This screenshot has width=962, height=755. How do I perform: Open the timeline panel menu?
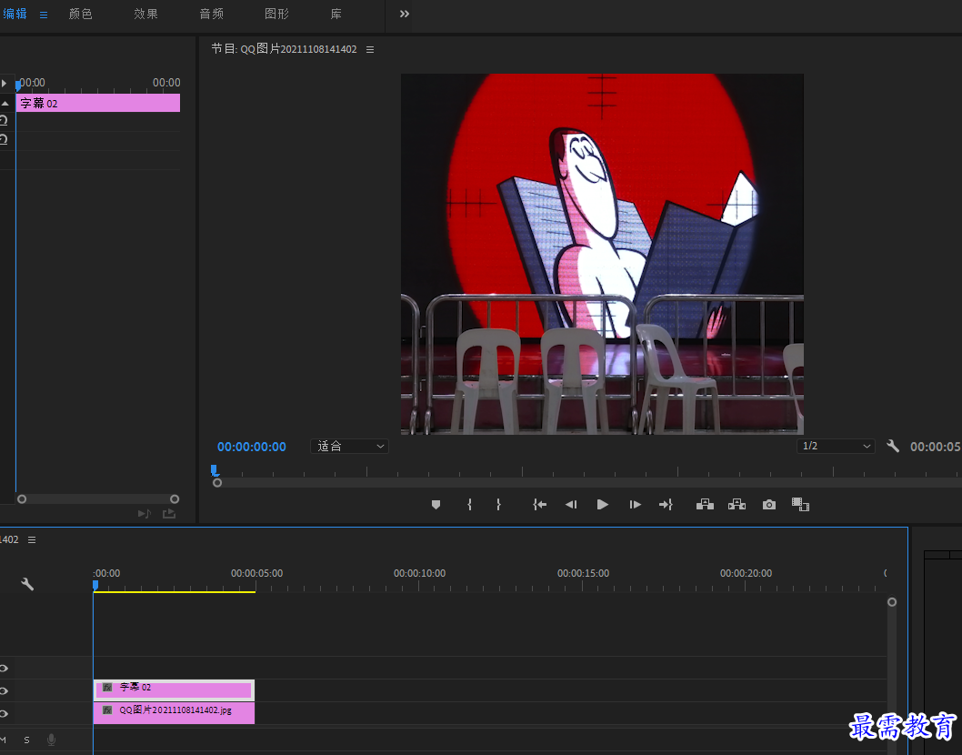pyautogui.click(x=32, y=540)
